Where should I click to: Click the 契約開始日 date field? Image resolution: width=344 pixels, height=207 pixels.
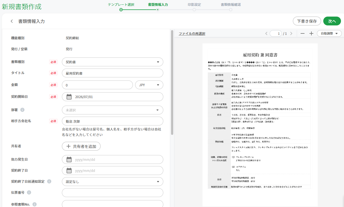coord(112,97)
